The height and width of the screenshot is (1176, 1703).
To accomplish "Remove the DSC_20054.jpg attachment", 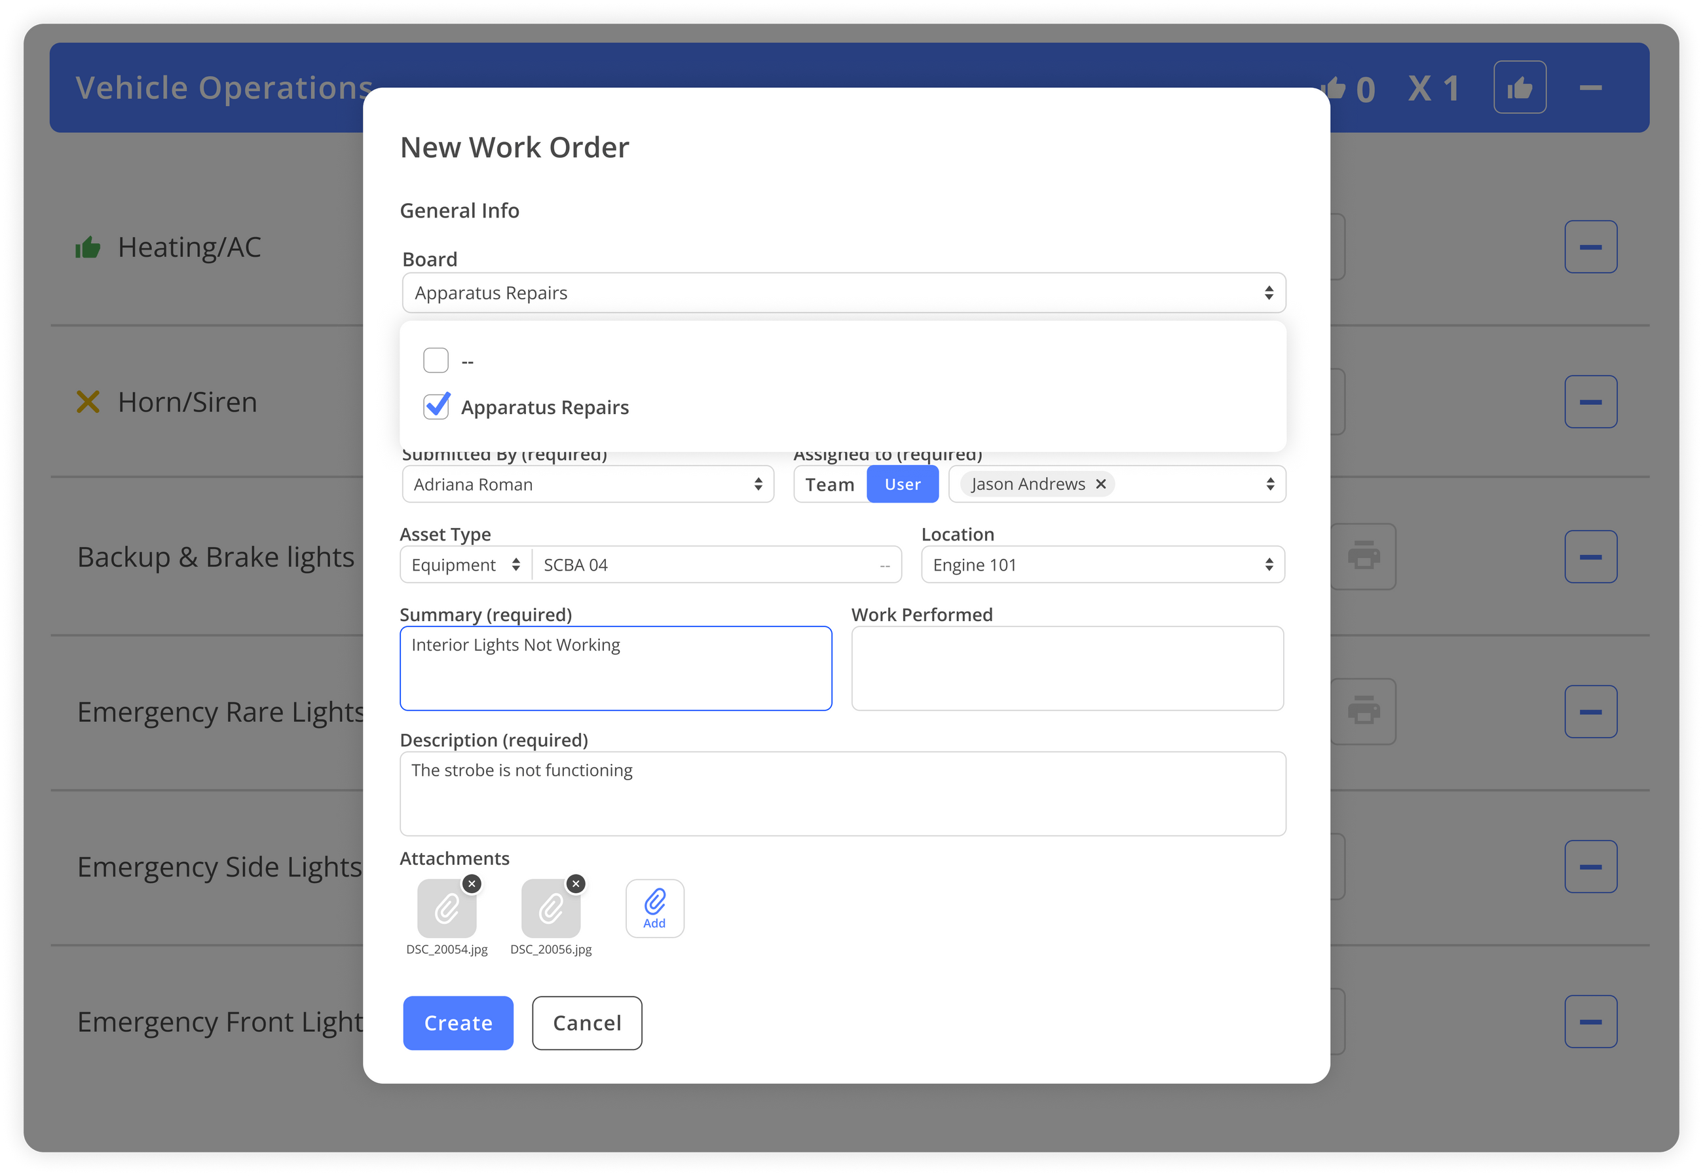I will pyautogui.click(x=472, y=883).
